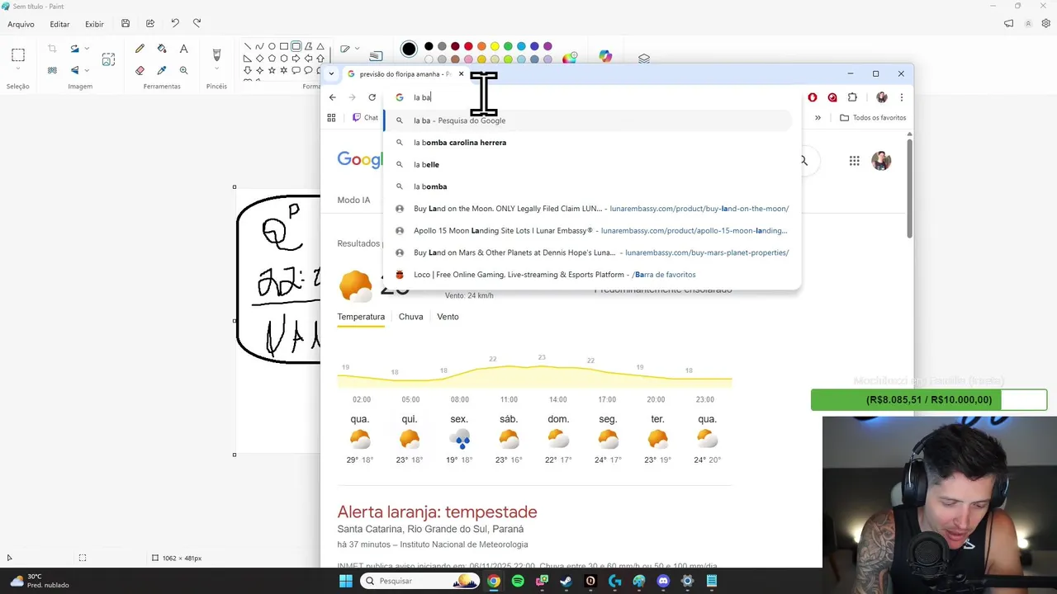1057x594 pixels.
Task: Switch to the Vento weather tab
Action: pyautogui.click(x=448, y=317)
